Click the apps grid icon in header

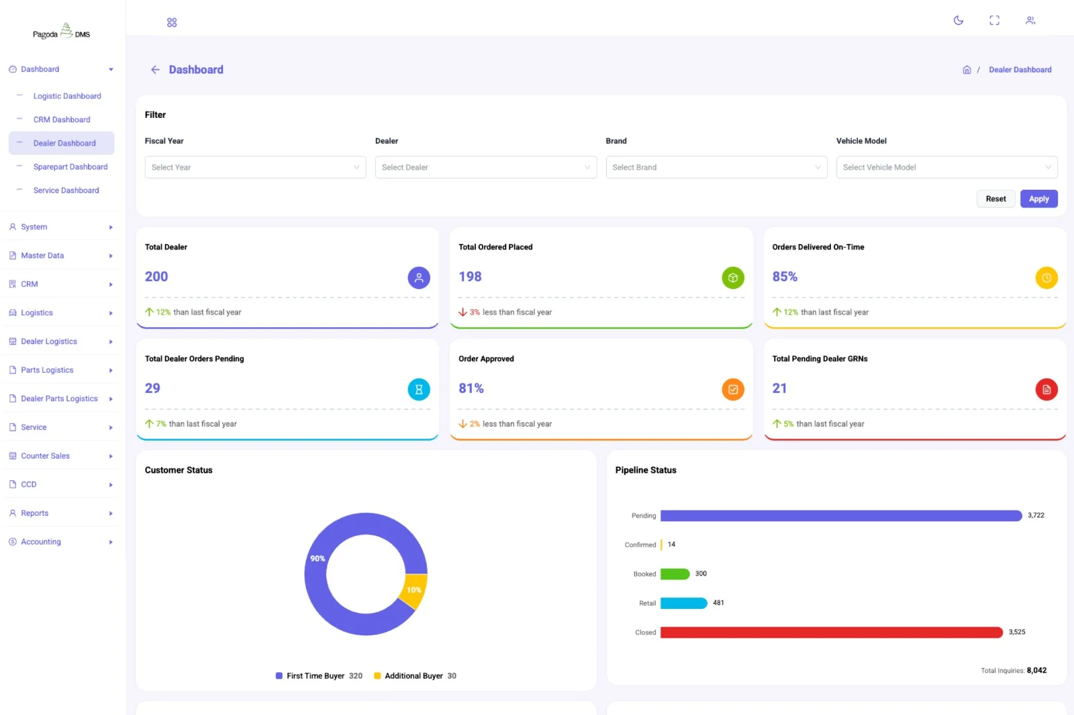click(172, 23)
